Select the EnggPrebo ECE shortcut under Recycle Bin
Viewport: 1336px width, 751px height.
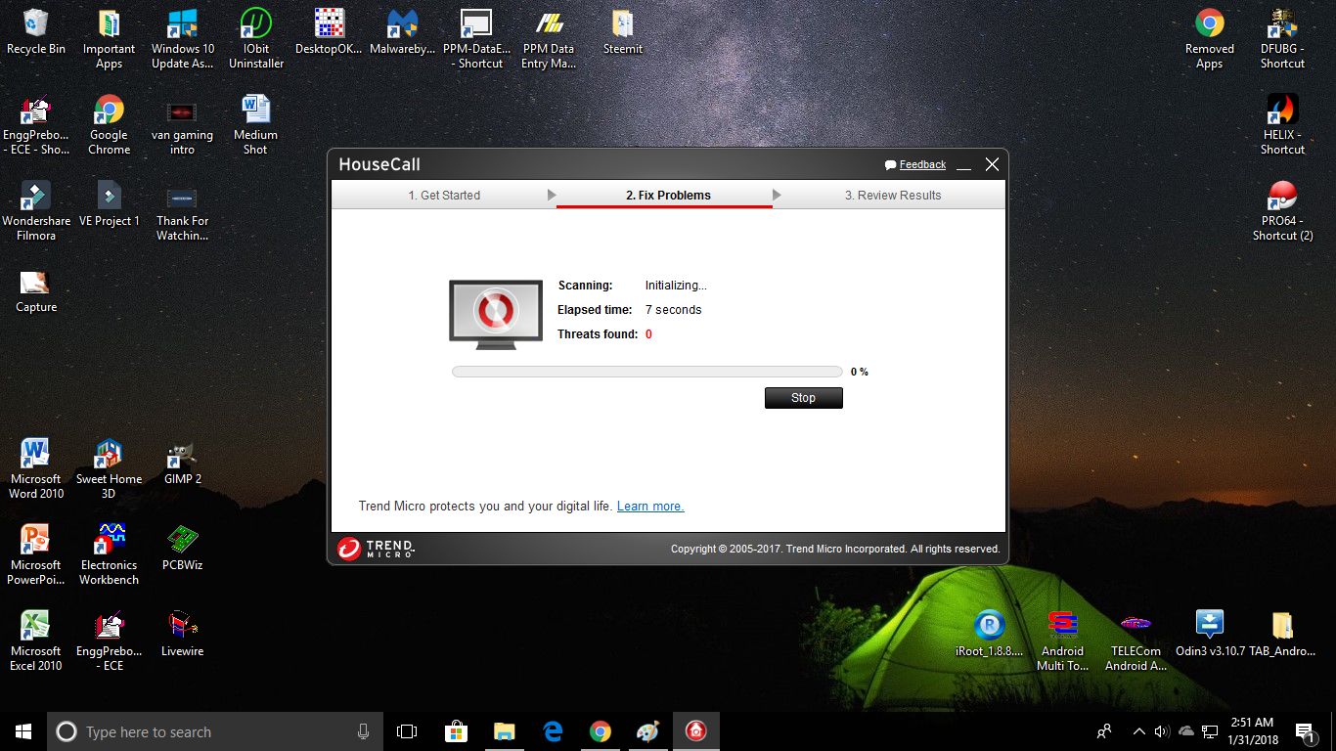click(36, 125)
